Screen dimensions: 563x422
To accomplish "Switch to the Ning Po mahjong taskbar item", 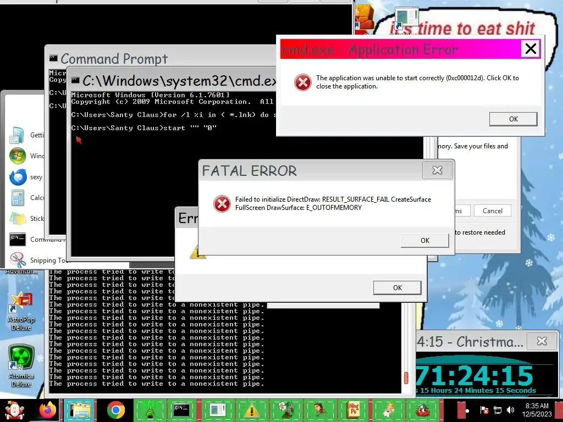I will (354, 410).
